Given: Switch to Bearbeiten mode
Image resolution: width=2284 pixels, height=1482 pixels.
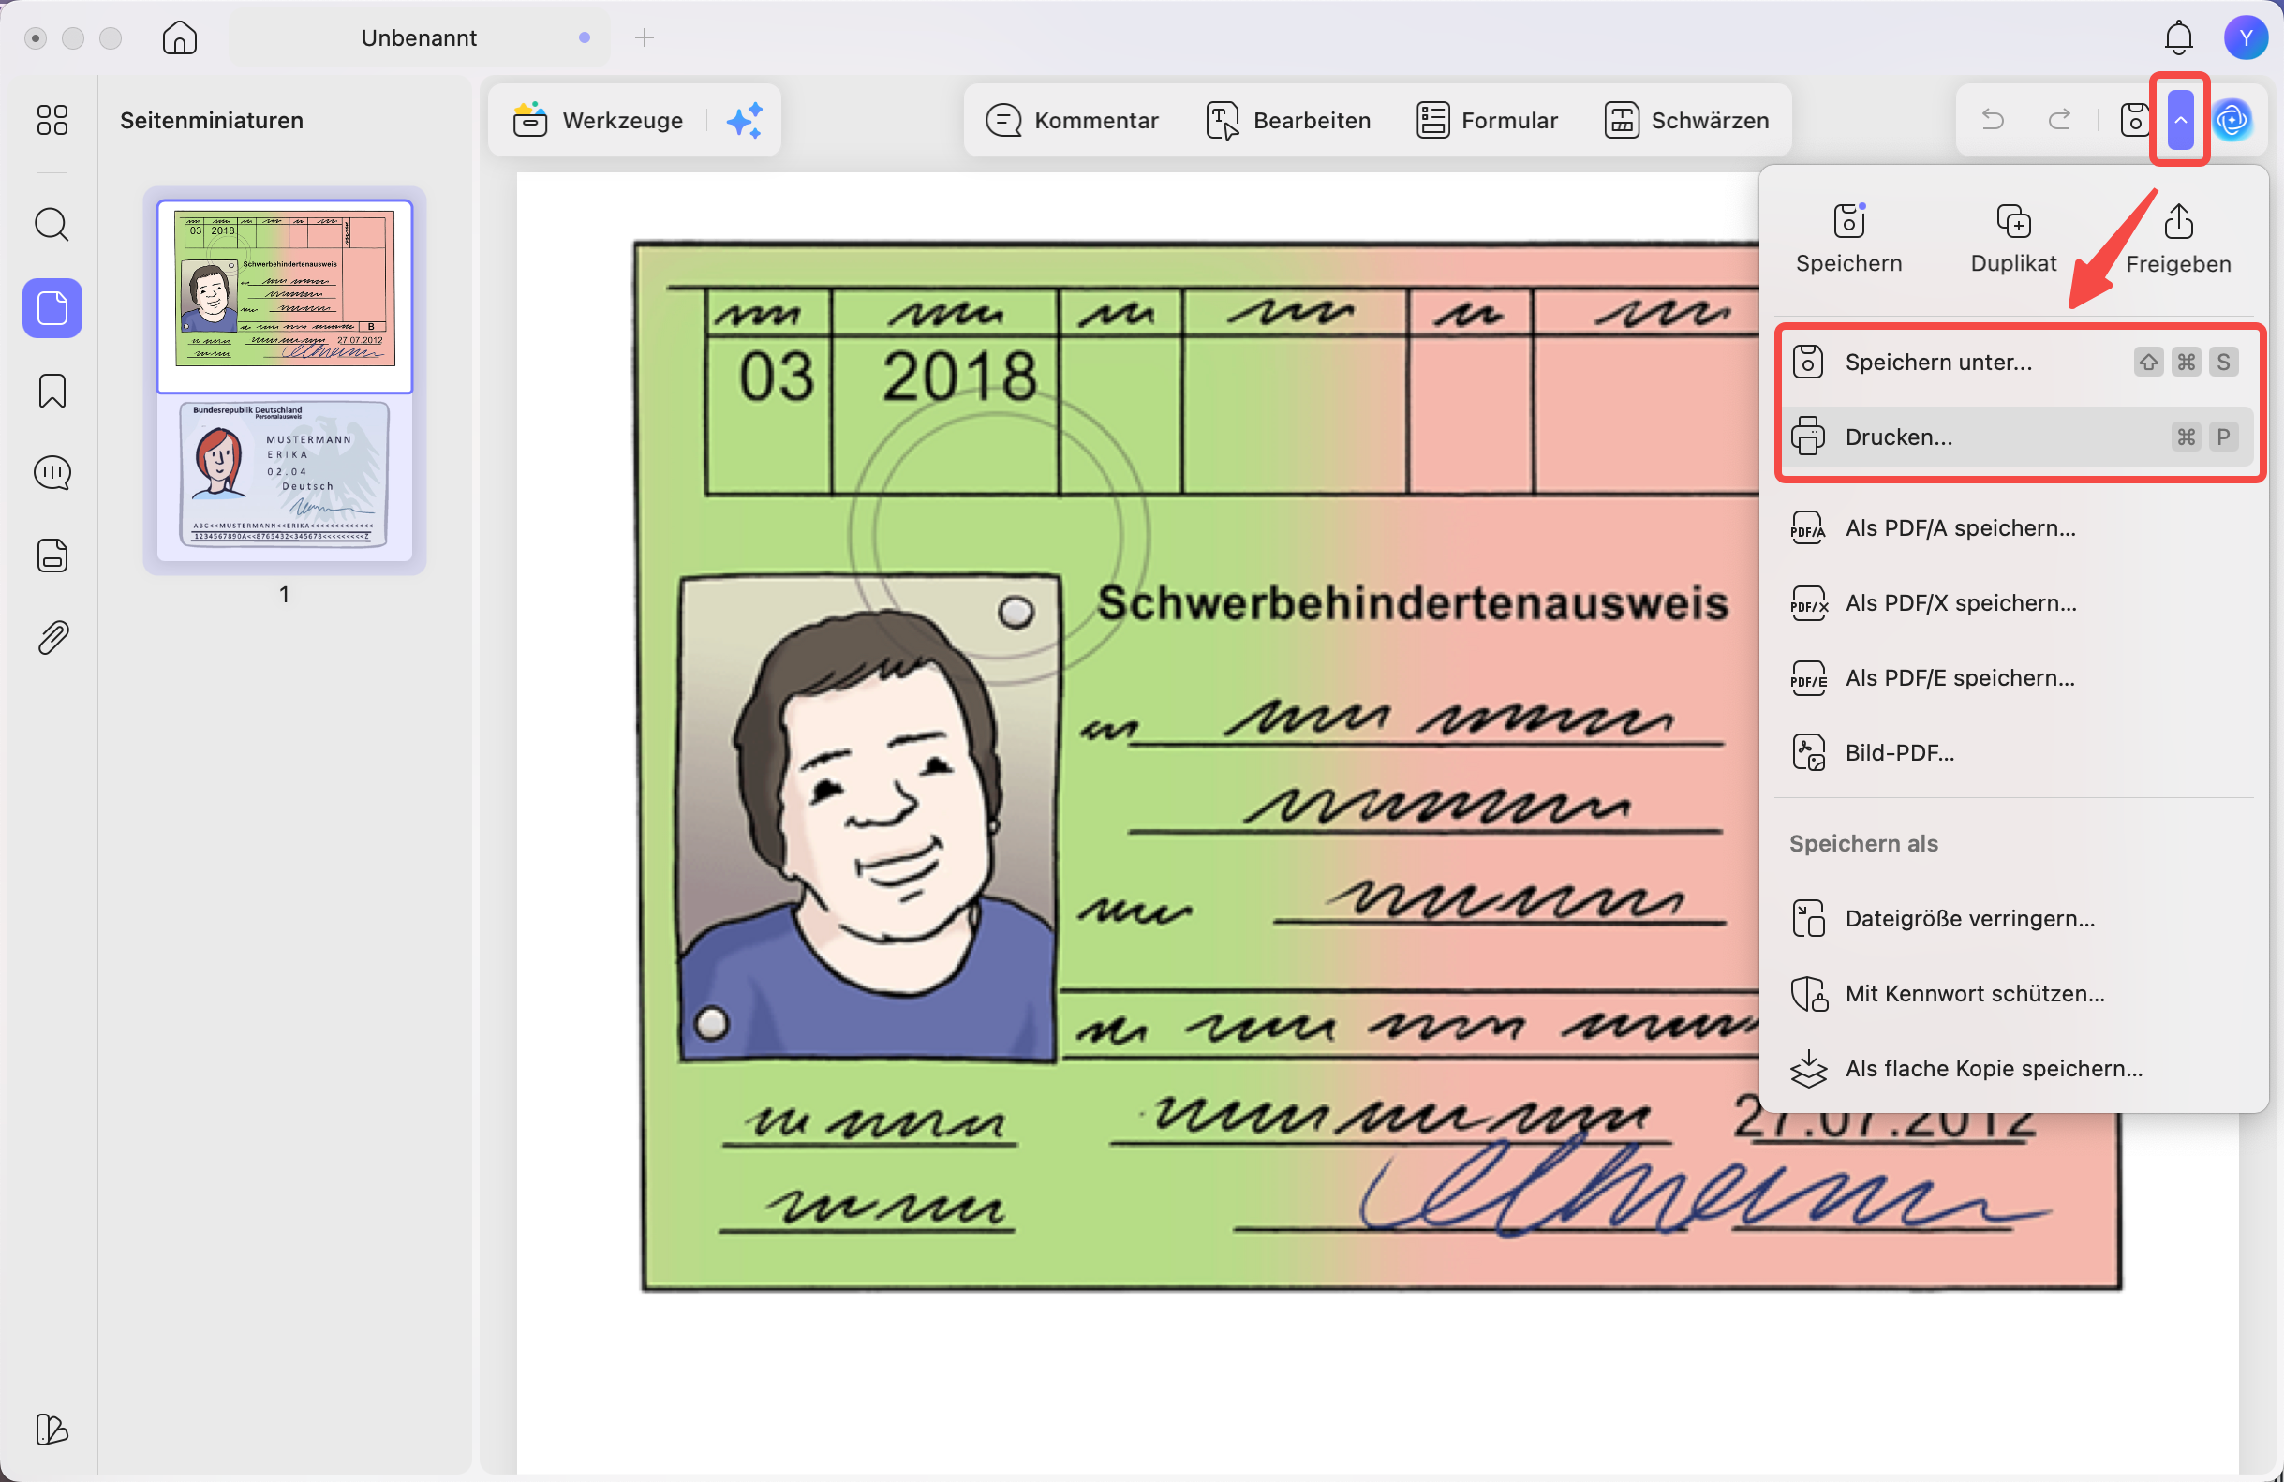Looking at the screenshot, I should click(1288, 120).
